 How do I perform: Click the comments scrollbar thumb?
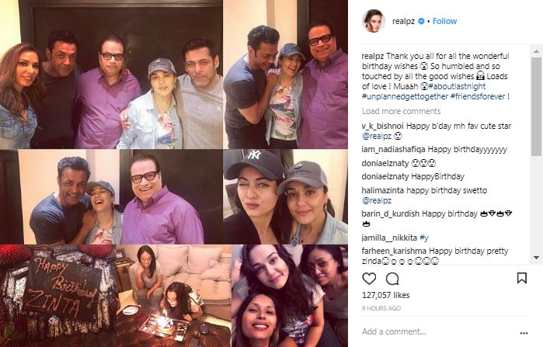coord(536,106)
